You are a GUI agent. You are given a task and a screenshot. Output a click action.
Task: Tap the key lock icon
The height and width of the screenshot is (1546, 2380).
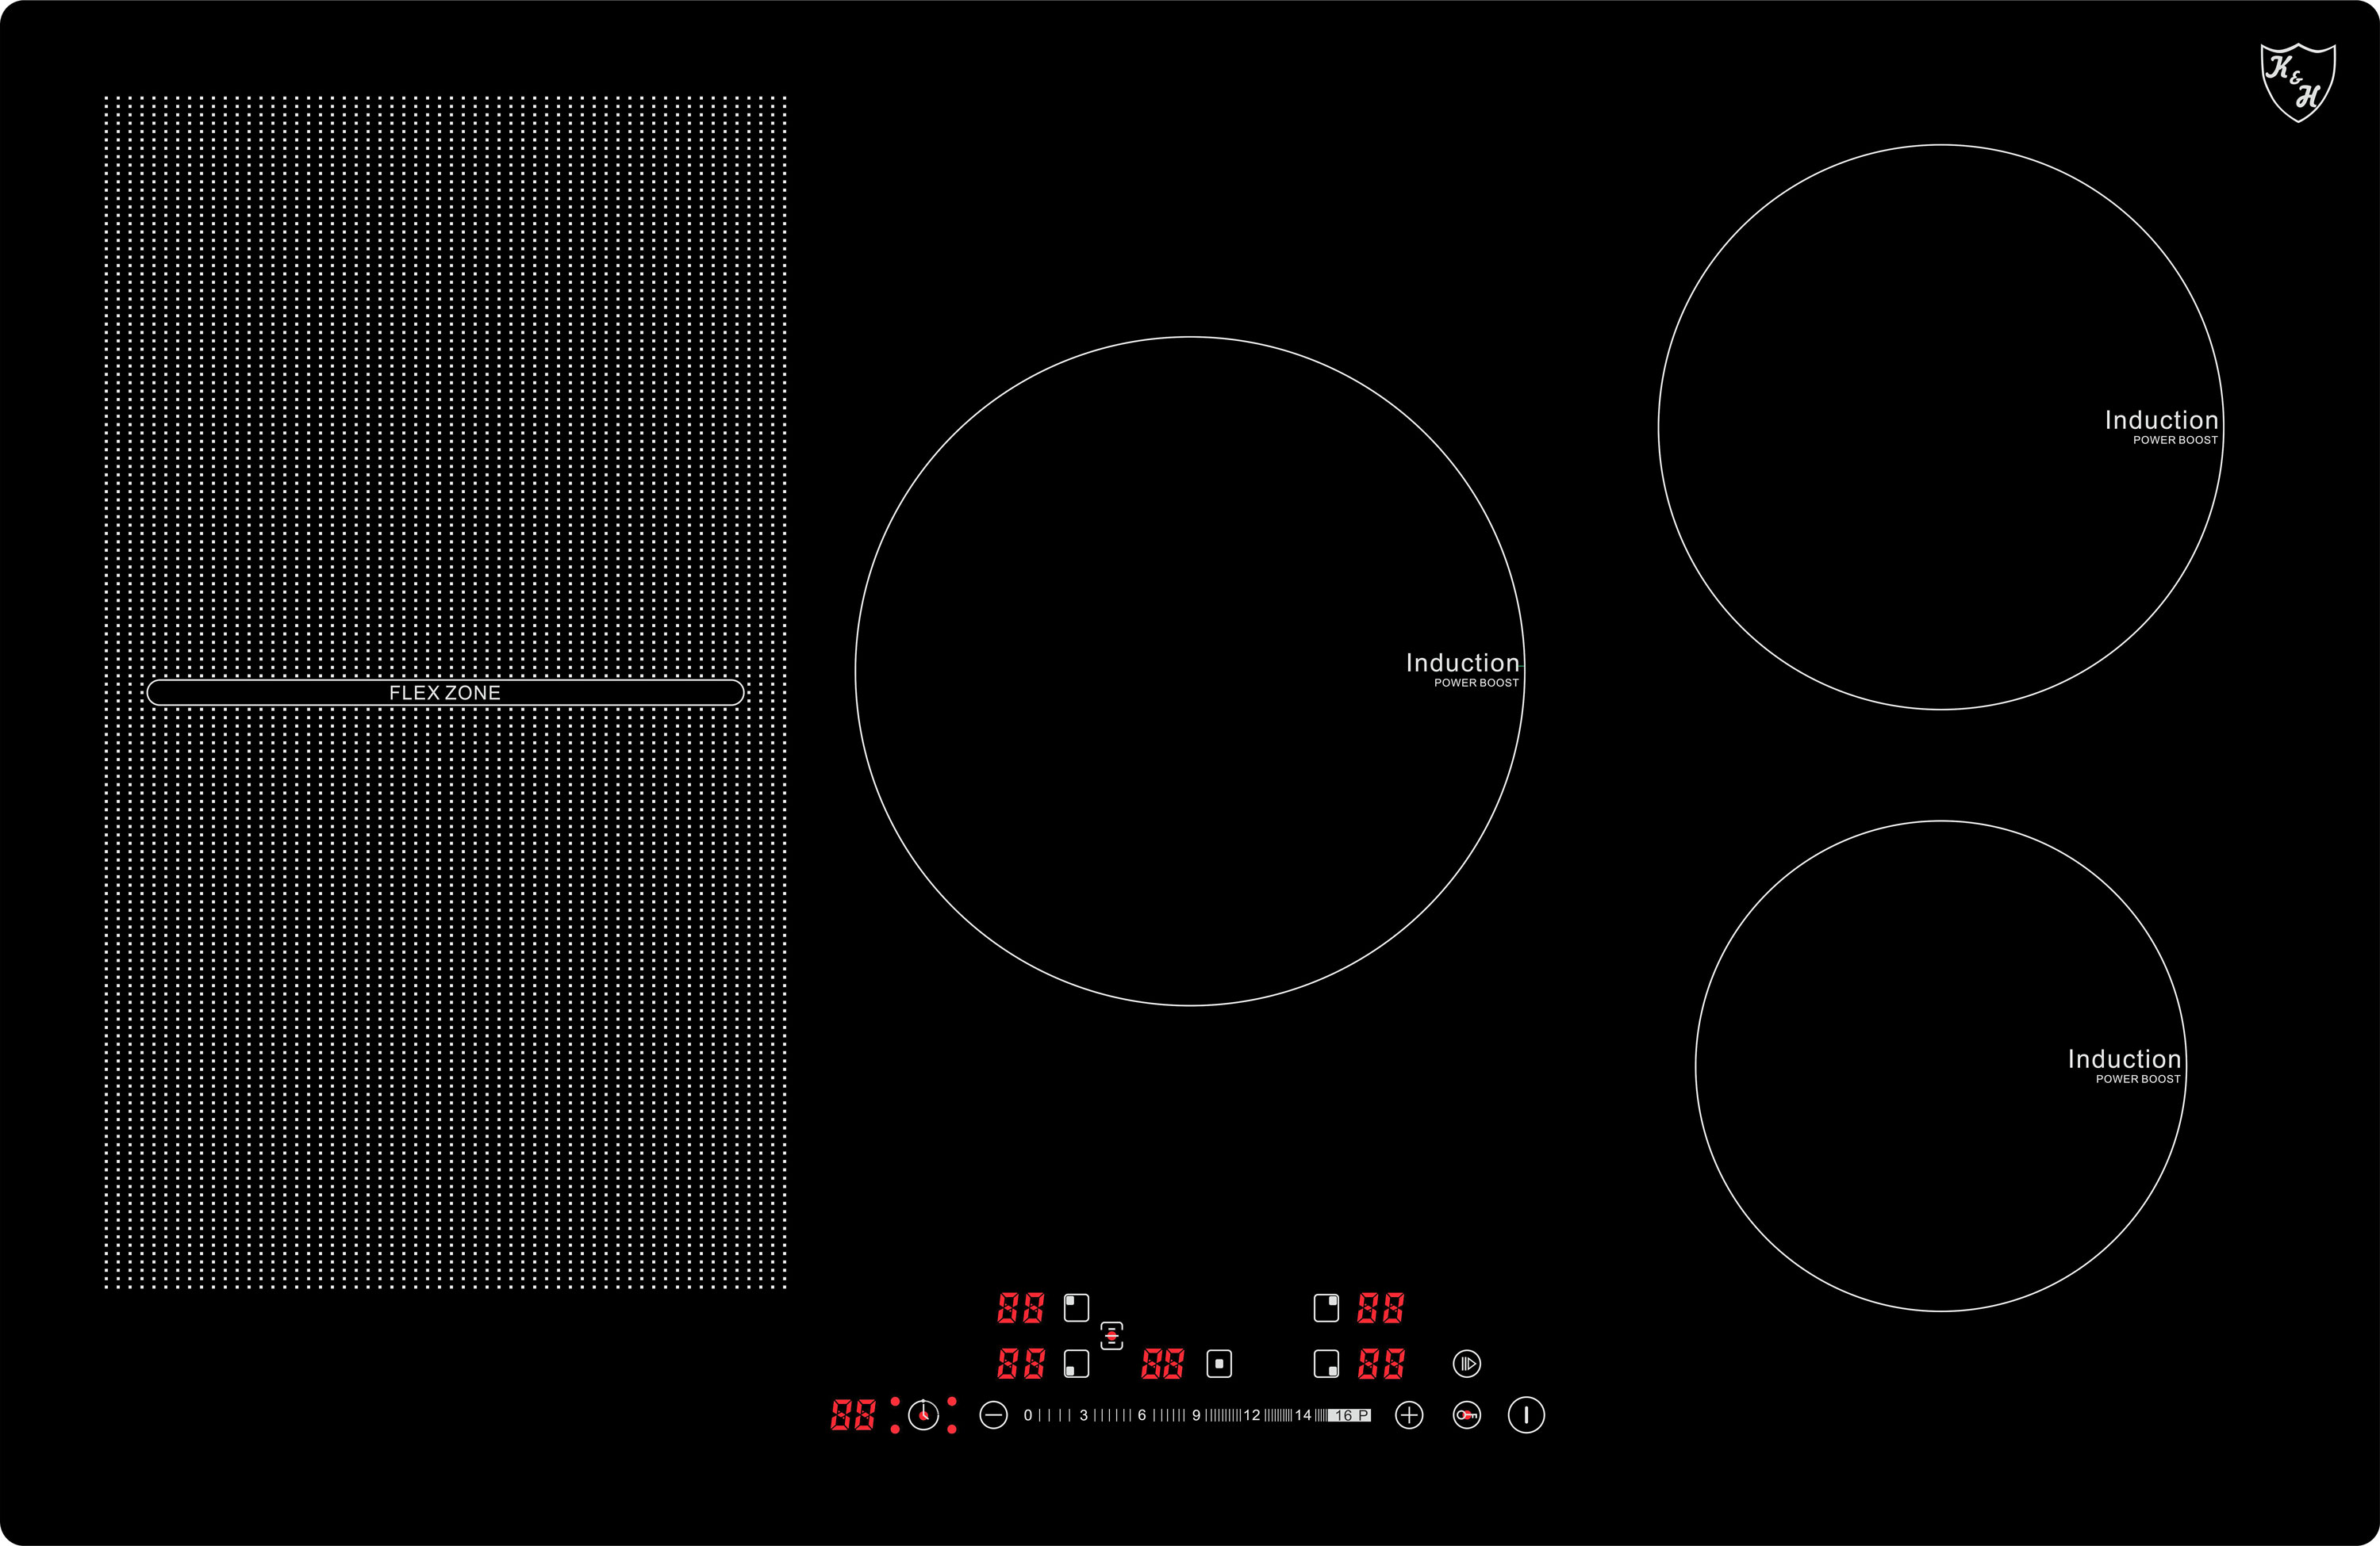1466,1415
